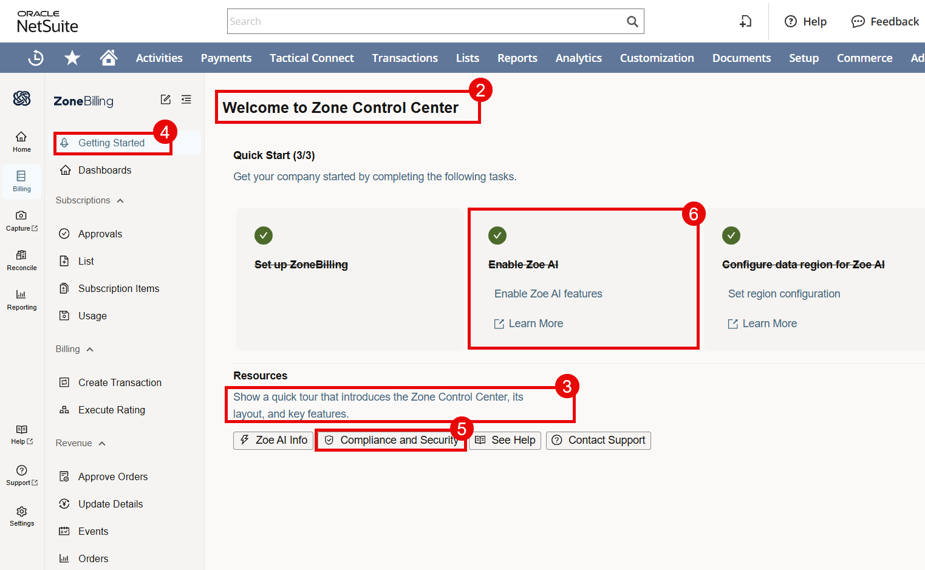925x570 pixels.
Task: Open Reporting in the left rail
Action: point(22,300)
